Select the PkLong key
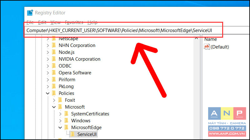The width and height of the screenshot is (250, 140). (66, 86)
